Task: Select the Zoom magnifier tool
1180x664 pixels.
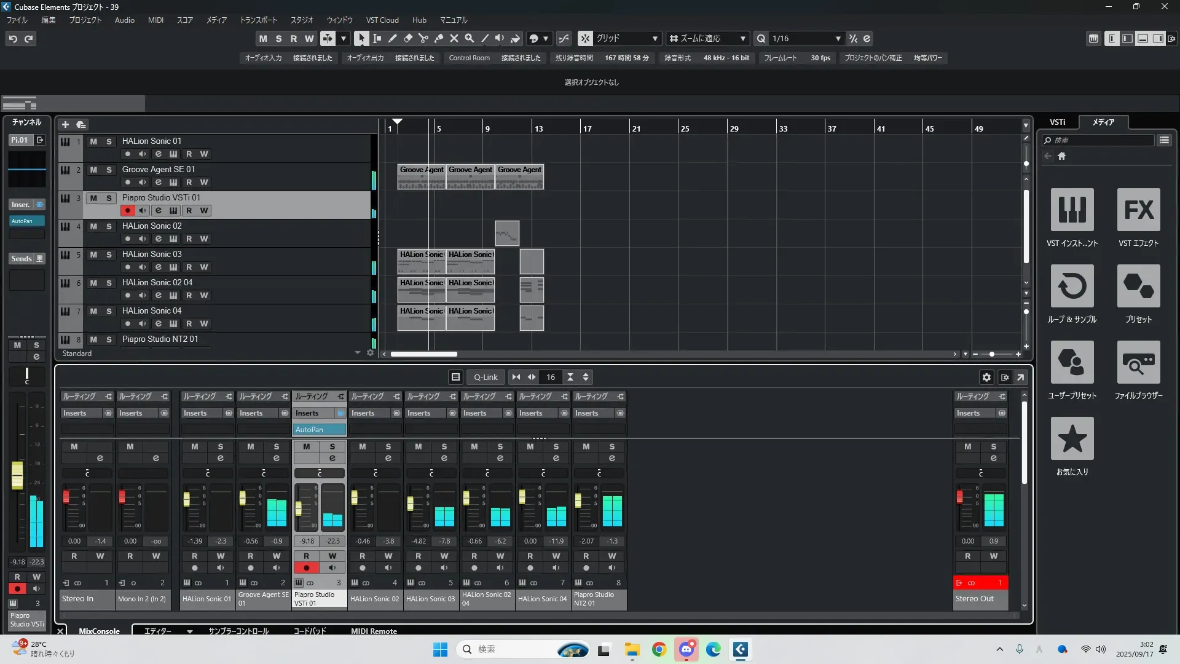Action: 469,38
